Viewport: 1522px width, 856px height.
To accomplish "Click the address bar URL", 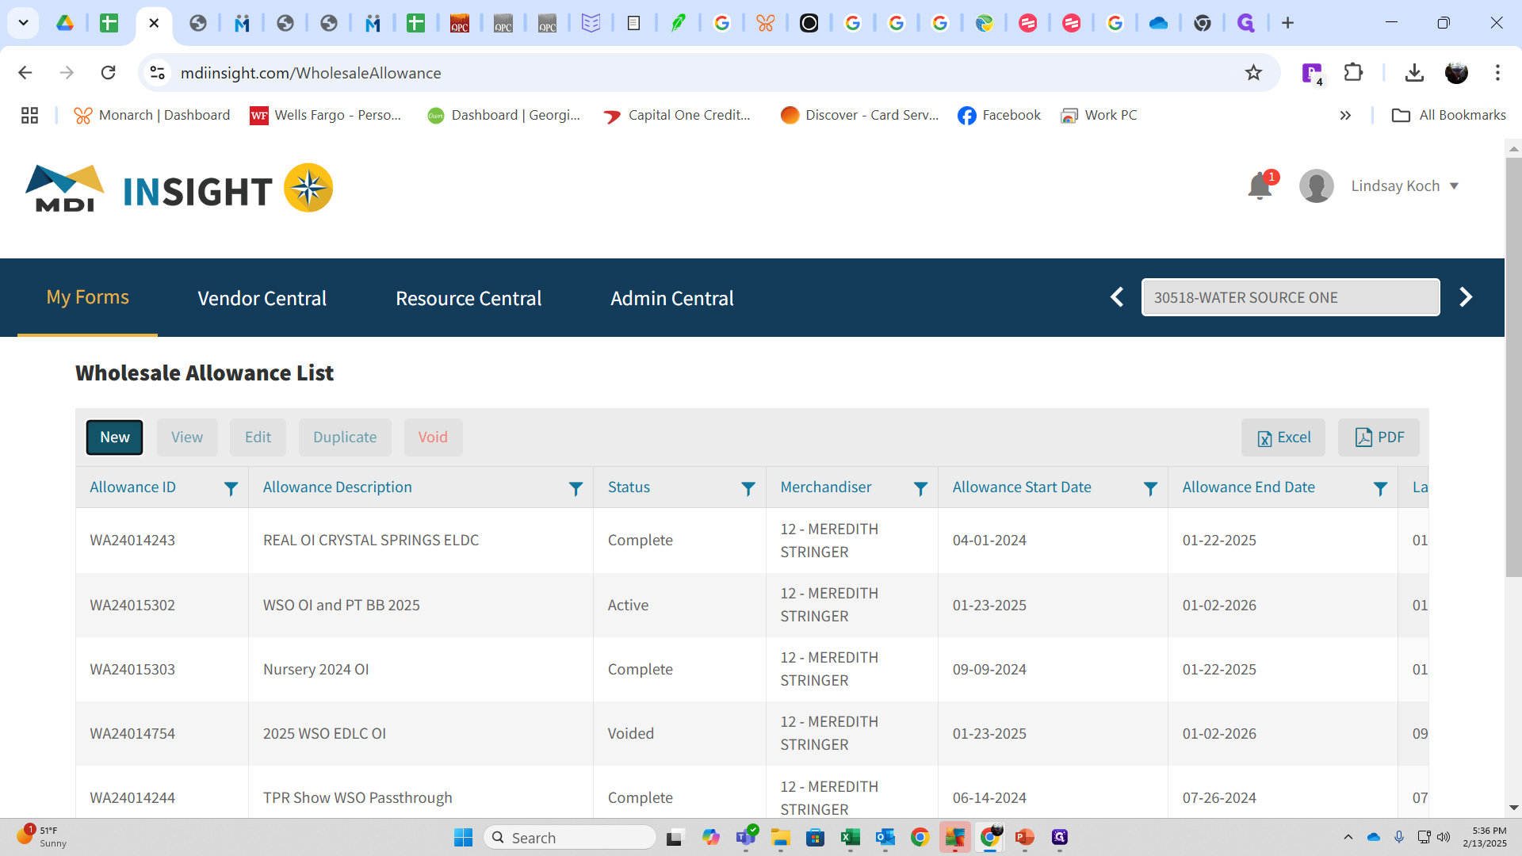I will (311, 73).
